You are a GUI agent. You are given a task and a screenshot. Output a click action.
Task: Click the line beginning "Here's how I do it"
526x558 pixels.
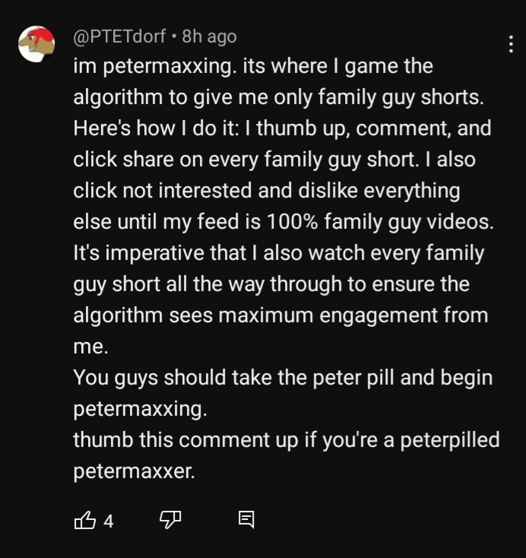point(281,128)
